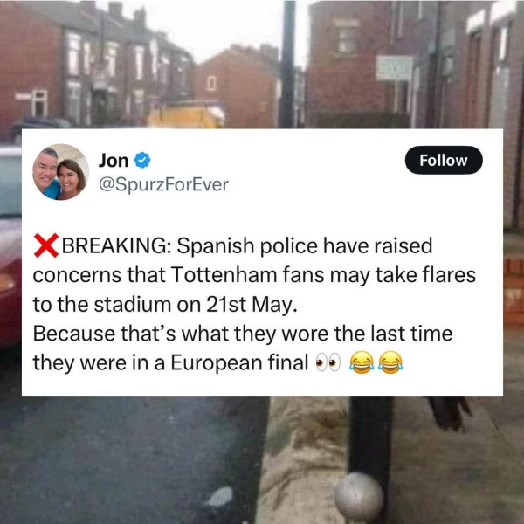Click the first crying-laughing emoji
Viewport: 524px width, 524px height.
[x=362, y=362]
